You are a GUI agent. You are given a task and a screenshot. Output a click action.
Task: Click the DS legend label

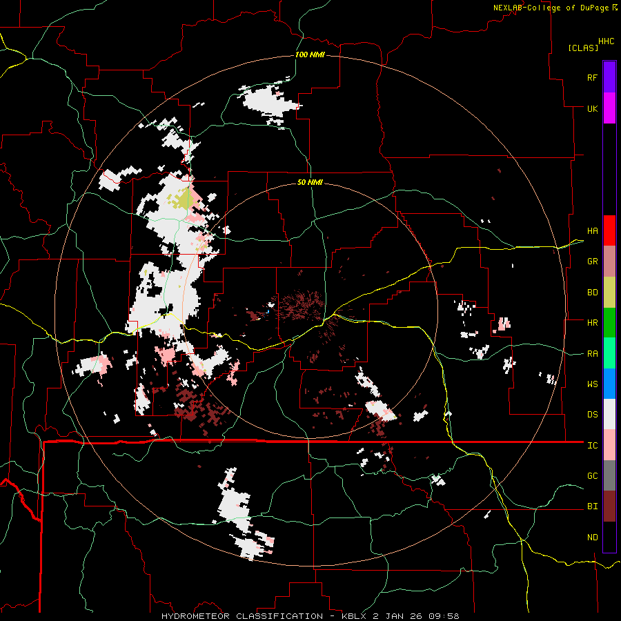592,415
